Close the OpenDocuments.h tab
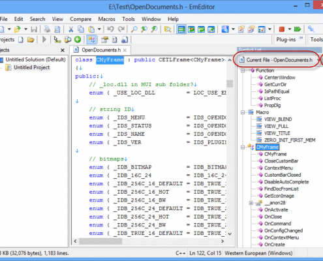Viewport: 323px width, 261px height. pyautogui.click(x=125, y=50)
